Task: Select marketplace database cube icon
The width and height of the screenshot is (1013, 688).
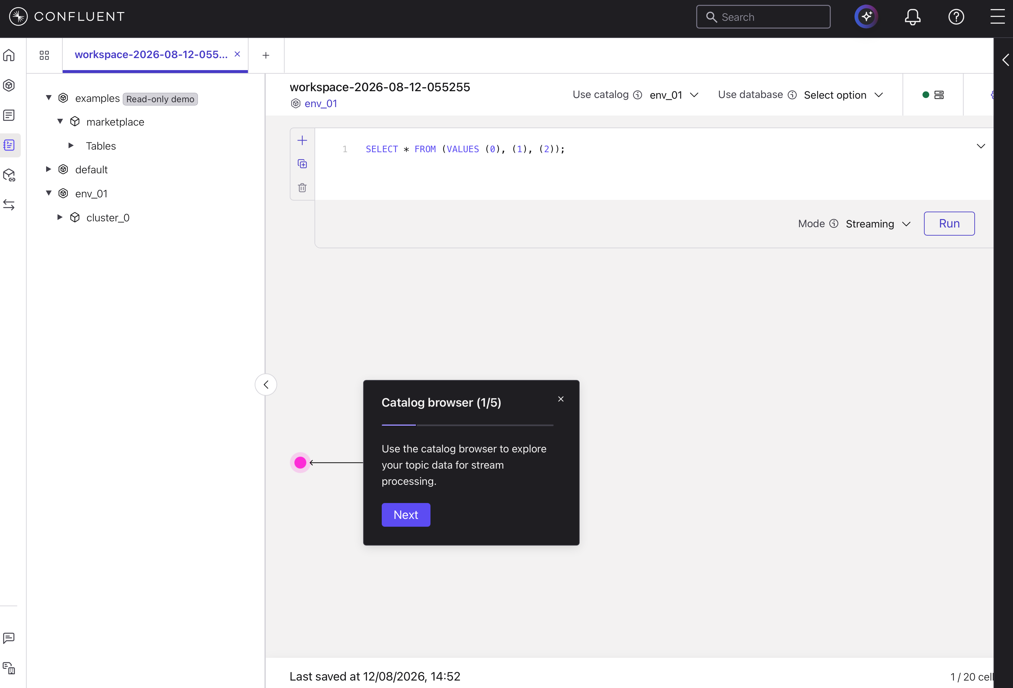Action: pos(75,121)
